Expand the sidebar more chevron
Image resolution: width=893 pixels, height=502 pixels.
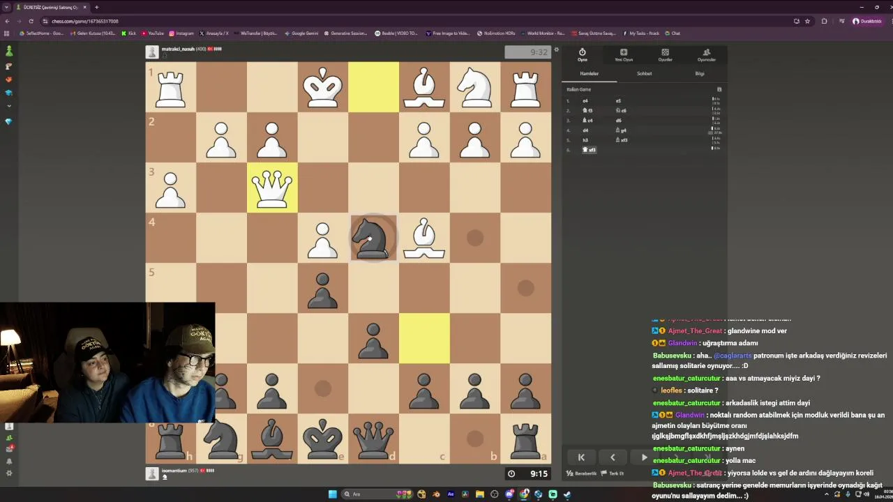click(9, 106)
